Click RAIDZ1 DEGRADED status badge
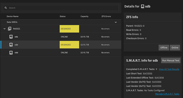Viewport: 183px width, 98px height. 69,29
